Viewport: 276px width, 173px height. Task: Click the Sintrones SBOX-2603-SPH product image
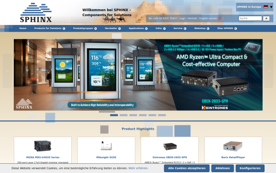coord(170,146)
